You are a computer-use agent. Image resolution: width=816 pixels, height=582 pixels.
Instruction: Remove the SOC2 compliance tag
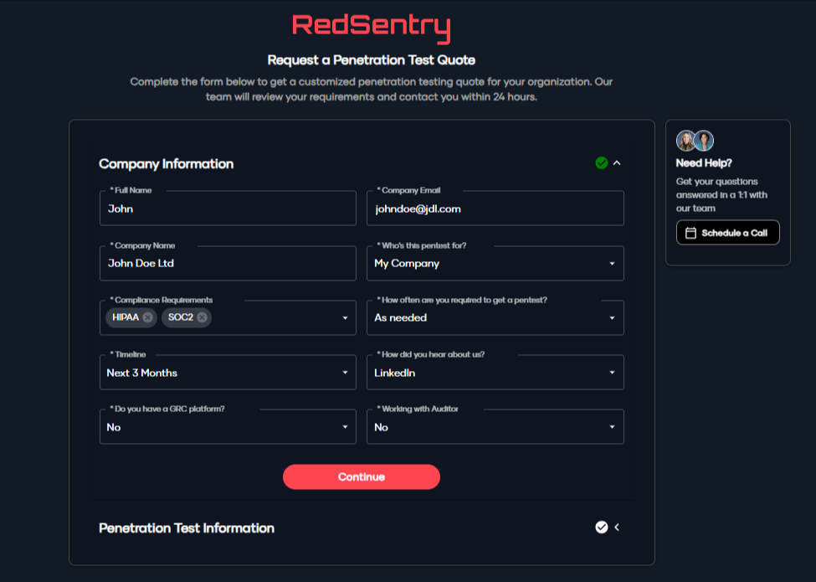203,317
